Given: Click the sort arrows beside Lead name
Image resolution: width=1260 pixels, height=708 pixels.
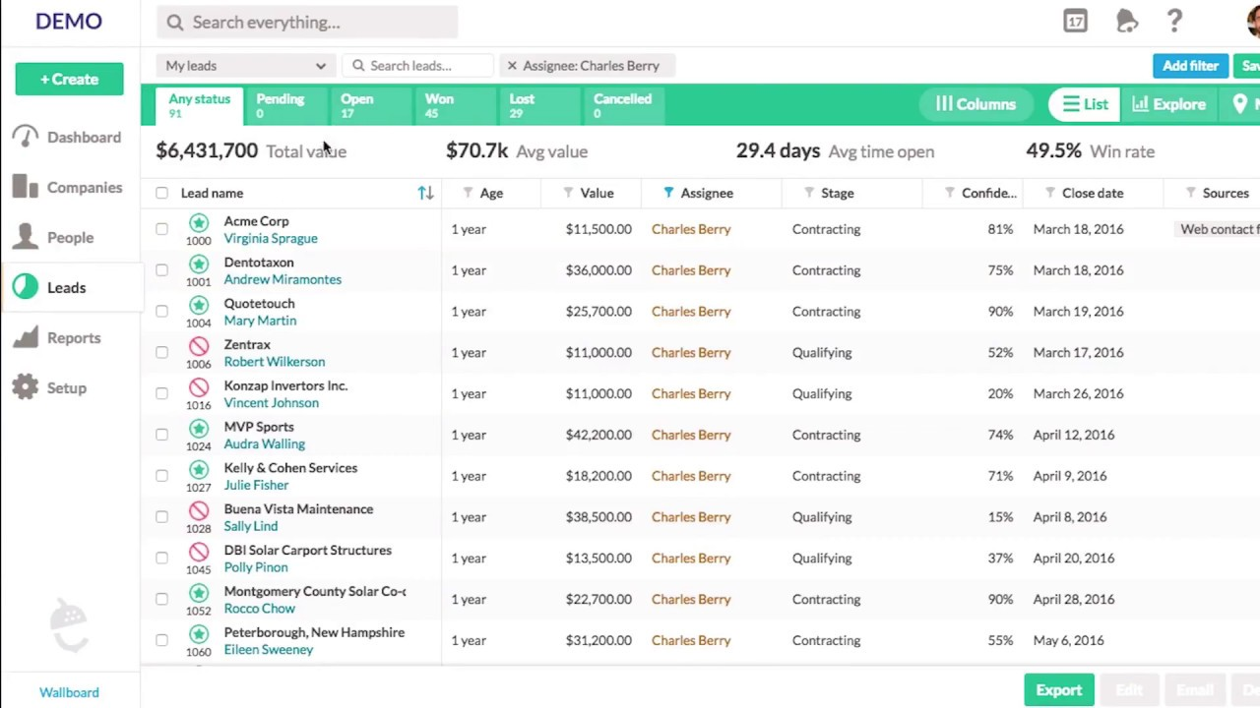Looking at the screenshot, I should click(x=425, y=194).
